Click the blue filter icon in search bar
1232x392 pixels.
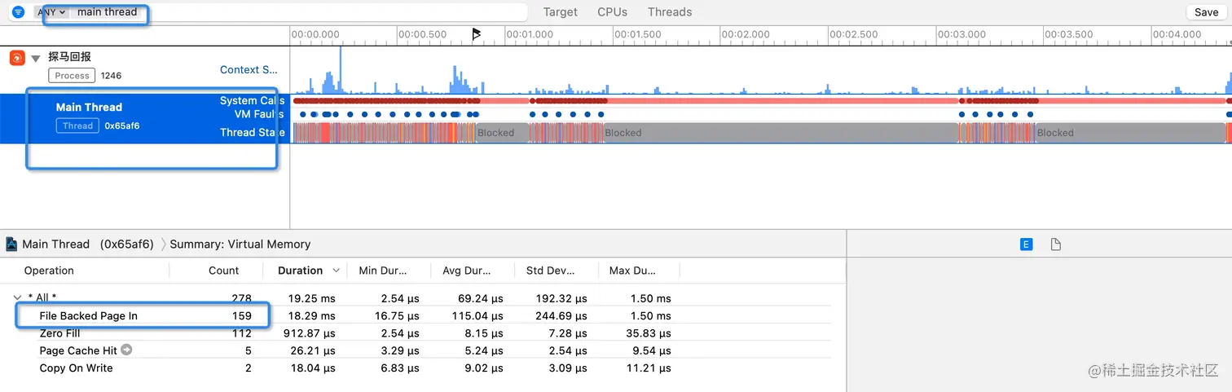click(x=18, y=12)
